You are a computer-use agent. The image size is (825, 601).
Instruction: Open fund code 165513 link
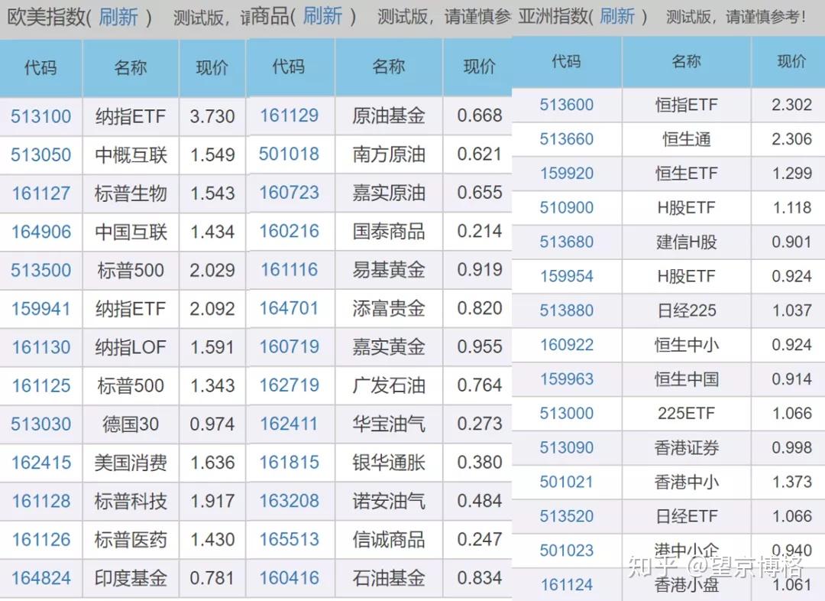click(x=290, y=539)
